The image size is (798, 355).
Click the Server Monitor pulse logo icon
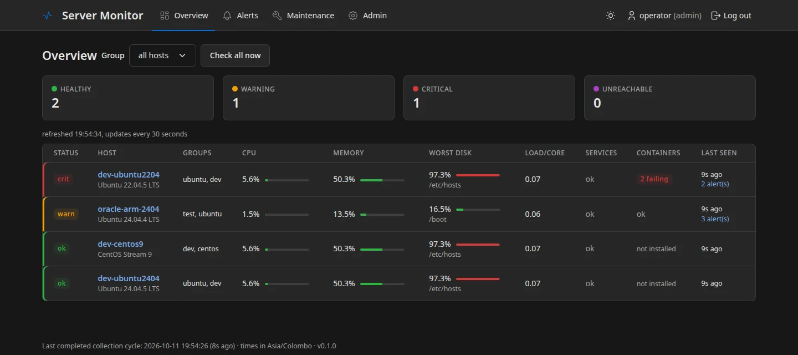pyautogui.click(x=48, y=16)
